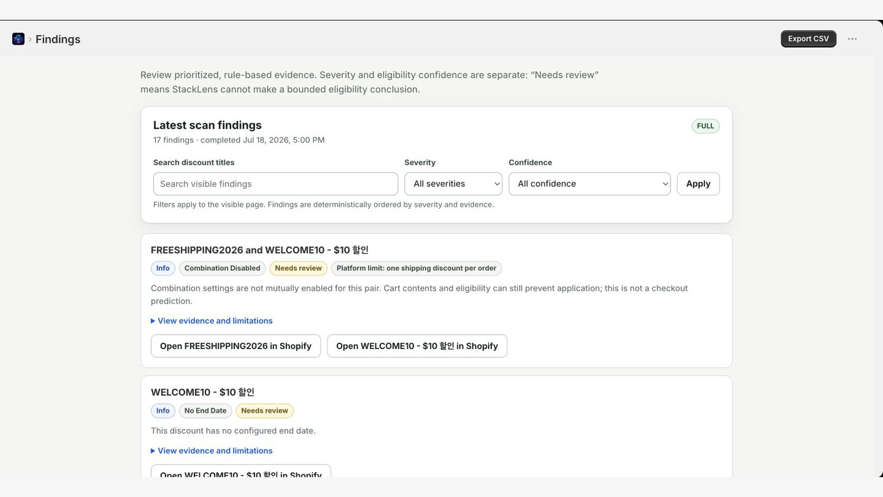Image resolution: width=883 pixels, height=497 pixels.
Task: Click the 'This discount has no configured end date' text
Action: point(233,431)
